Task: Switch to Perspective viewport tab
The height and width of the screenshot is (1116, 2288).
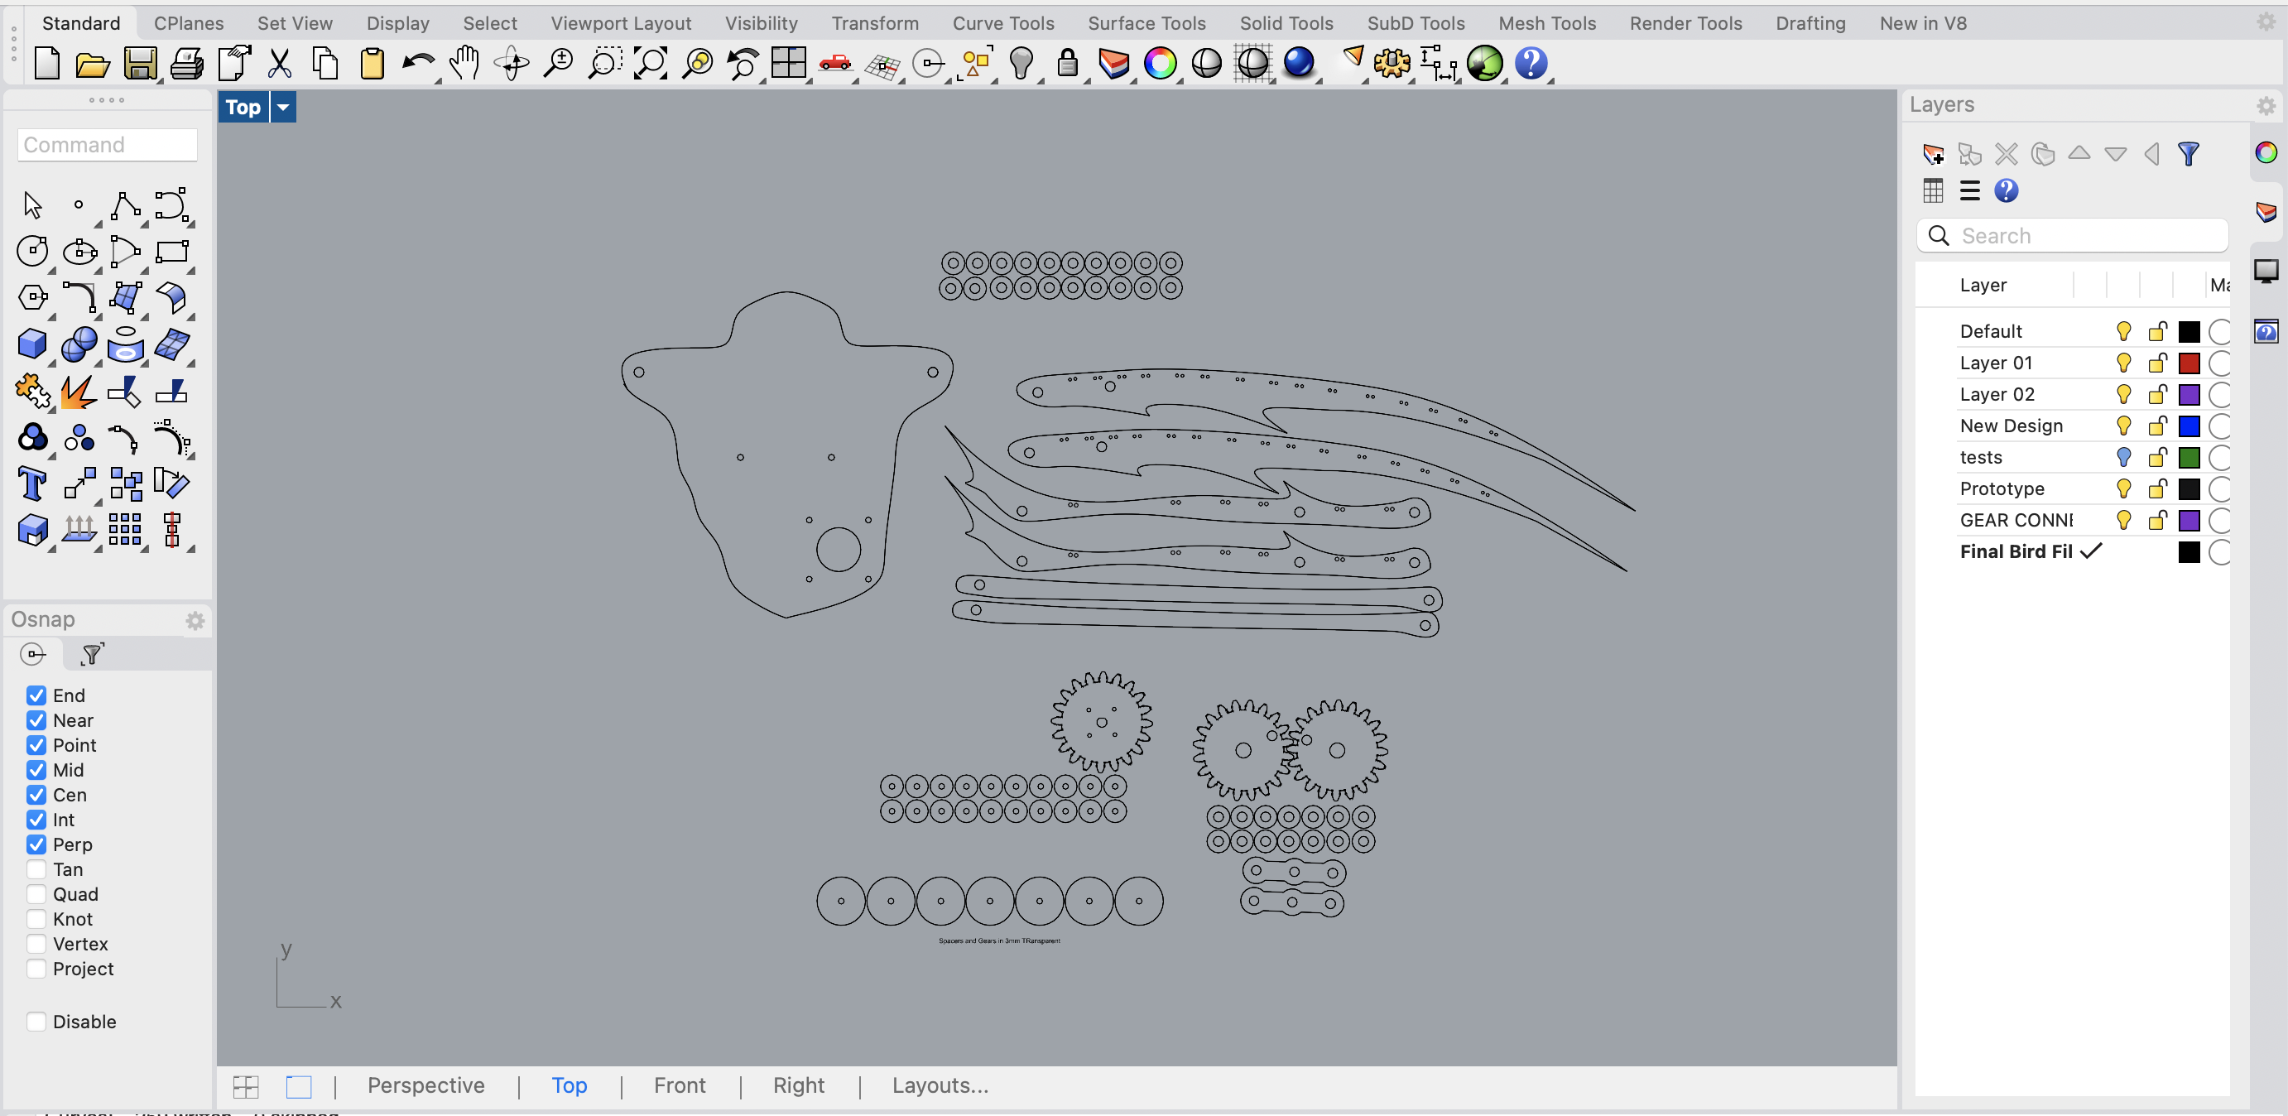Action: [426, 1086]
